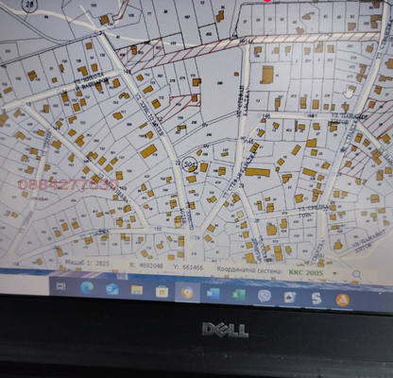Open Excel from the taskbar
Viewport: 393px width, 378px height.
(239, 295)
